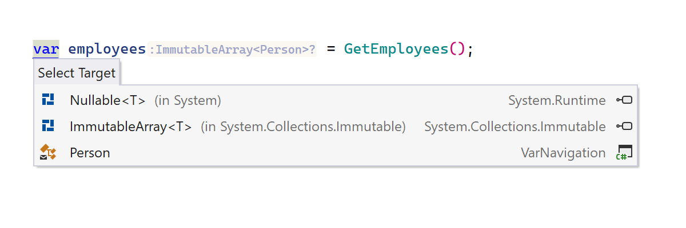The image size is (686, 228).
Task: Click the '(in System)' namespace text
Action: point(188,100)
